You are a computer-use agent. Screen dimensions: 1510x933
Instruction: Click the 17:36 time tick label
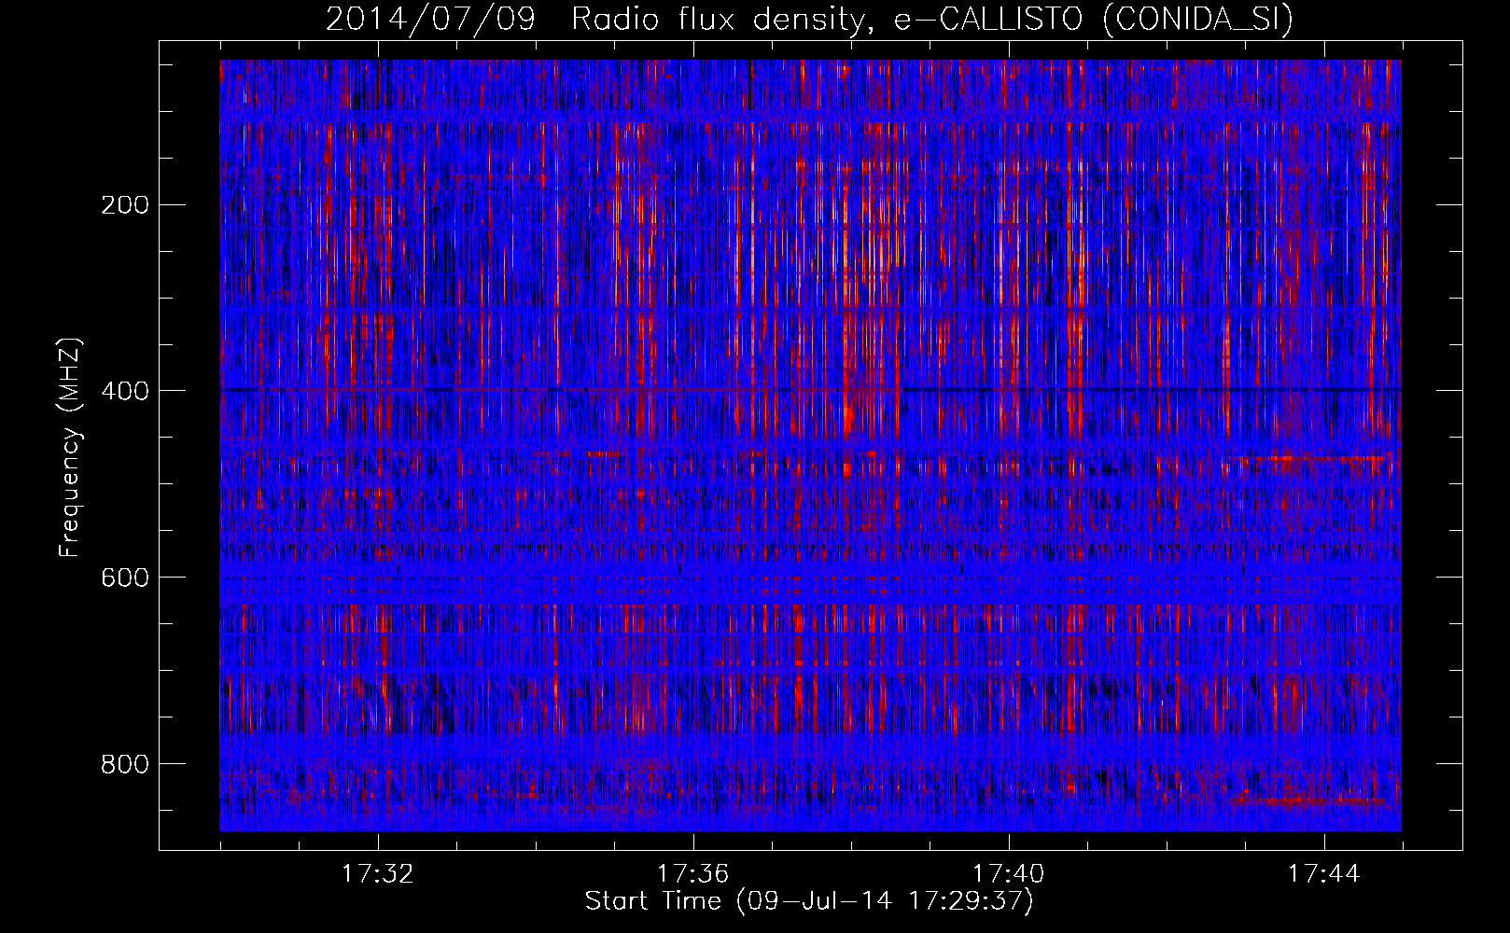point(693,874)
